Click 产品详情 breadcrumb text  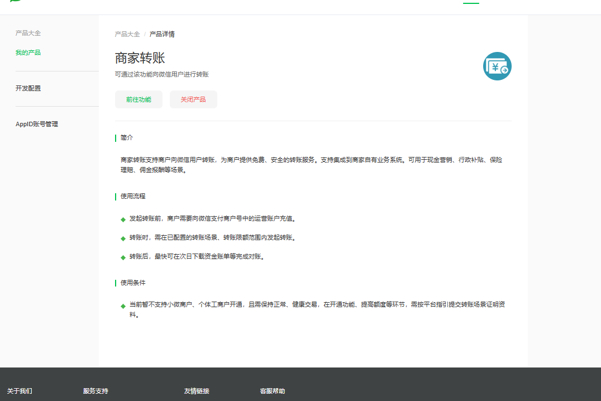pos(162,34)
